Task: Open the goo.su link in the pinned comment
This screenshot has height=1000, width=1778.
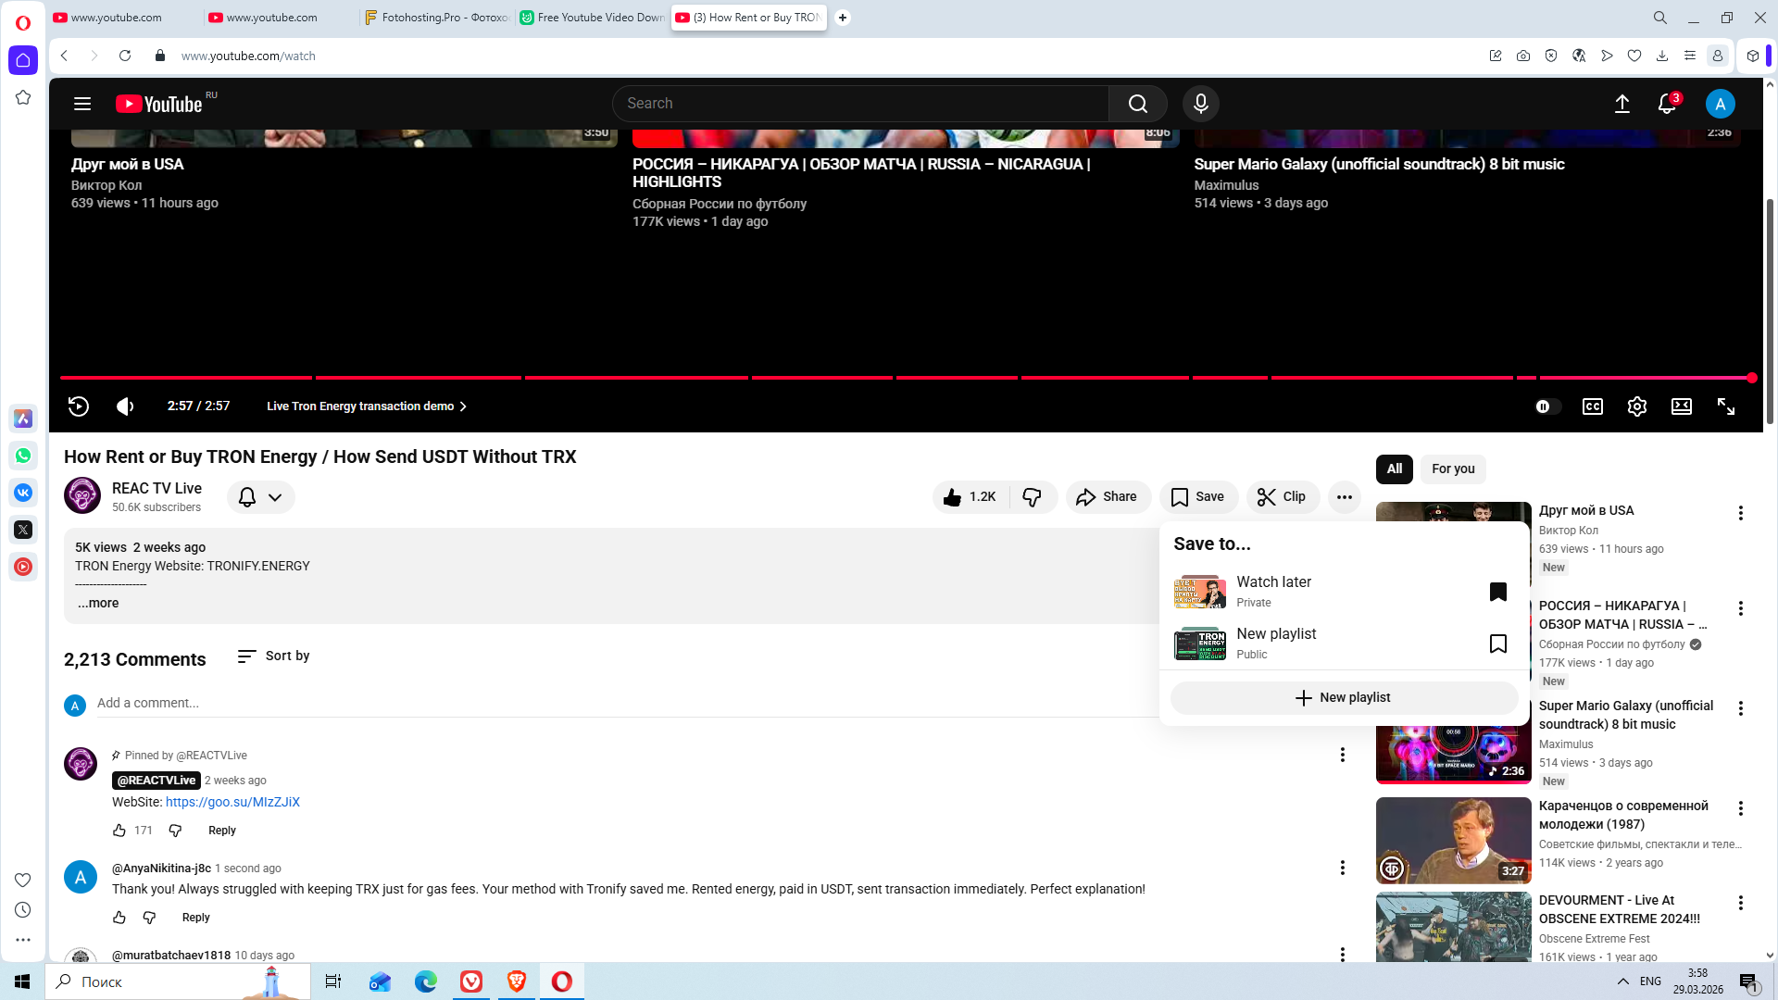Action: (x=232, y=802)
